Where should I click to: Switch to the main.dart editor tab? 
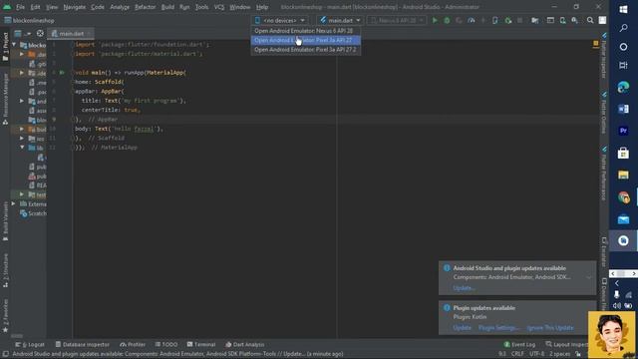tap(70, 33)
